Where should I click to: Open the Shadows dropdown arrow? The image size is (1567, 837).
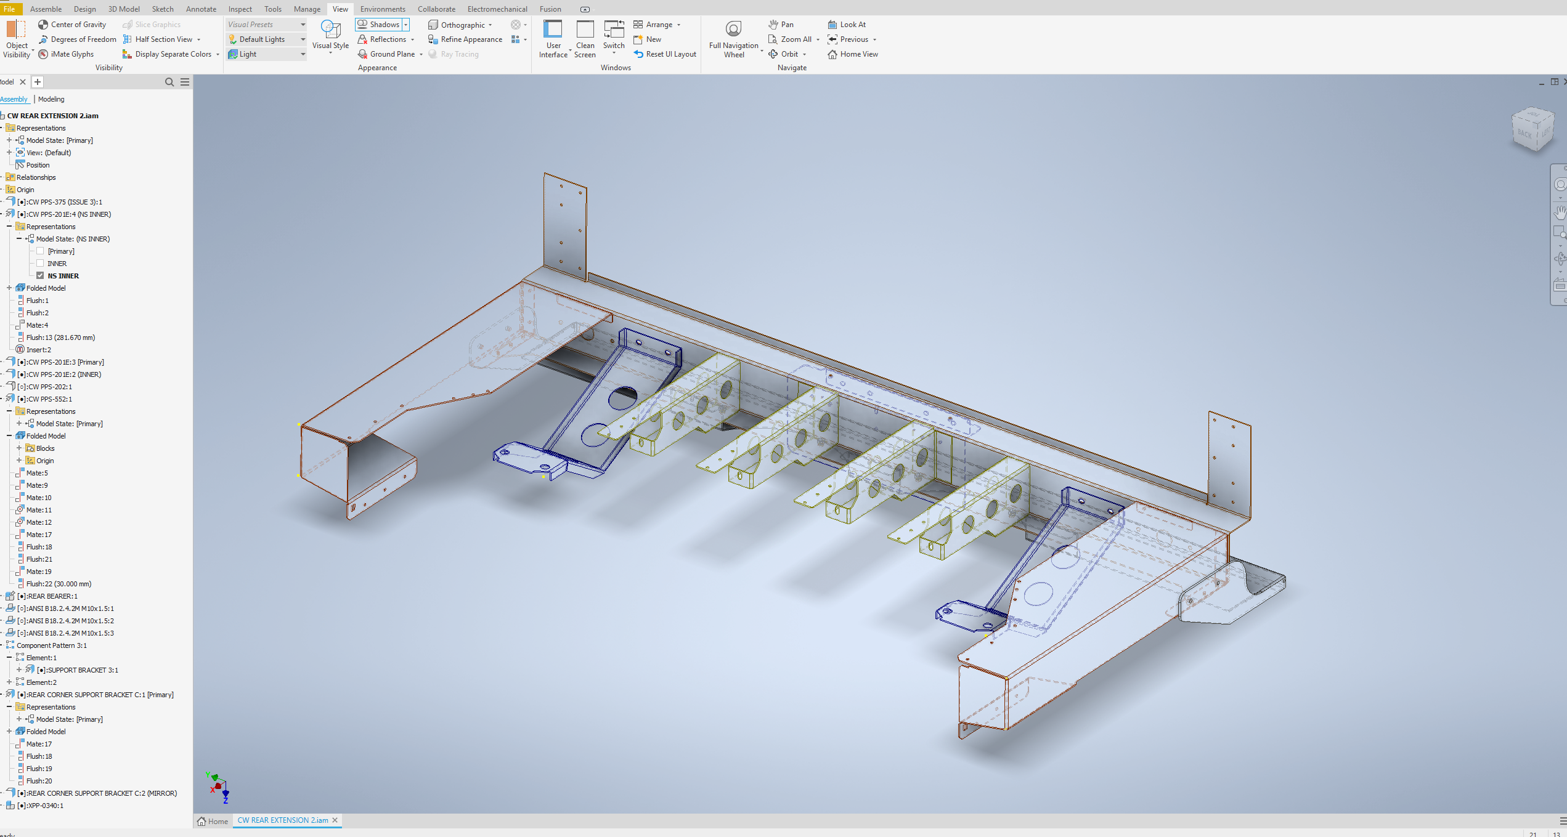pyautogui.click(x=405, y=25)
